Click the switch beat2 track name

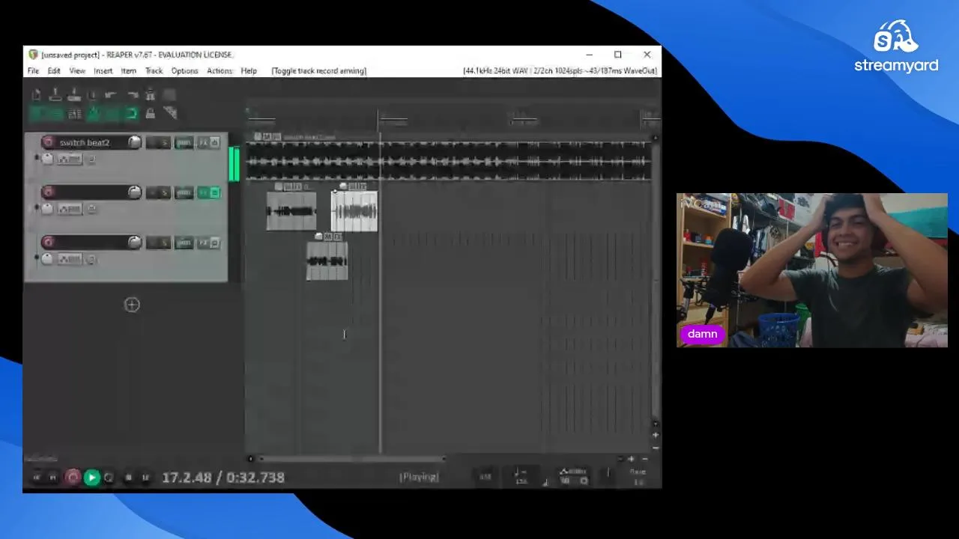pos(85,142)
